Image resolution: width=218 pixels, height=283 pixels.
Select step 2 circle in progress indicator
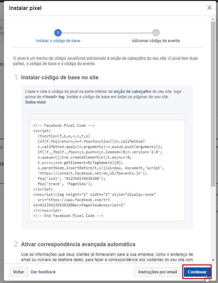coord(156,33)
